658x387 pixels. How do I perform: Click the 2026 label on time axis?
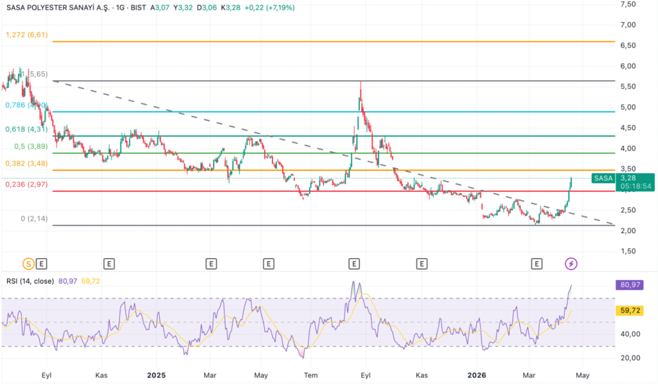477,375
